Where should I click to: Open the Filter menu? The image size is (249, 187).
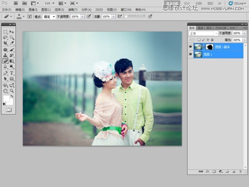coord(73,9)
